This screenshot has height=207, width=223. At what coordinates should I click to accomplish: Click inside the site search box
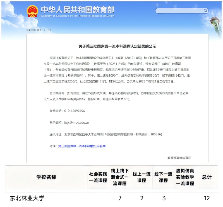tap(179, 11)
